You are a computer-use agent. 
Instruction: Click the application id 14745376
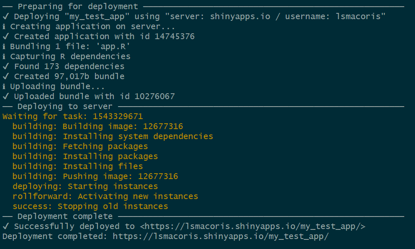point(175,37)
